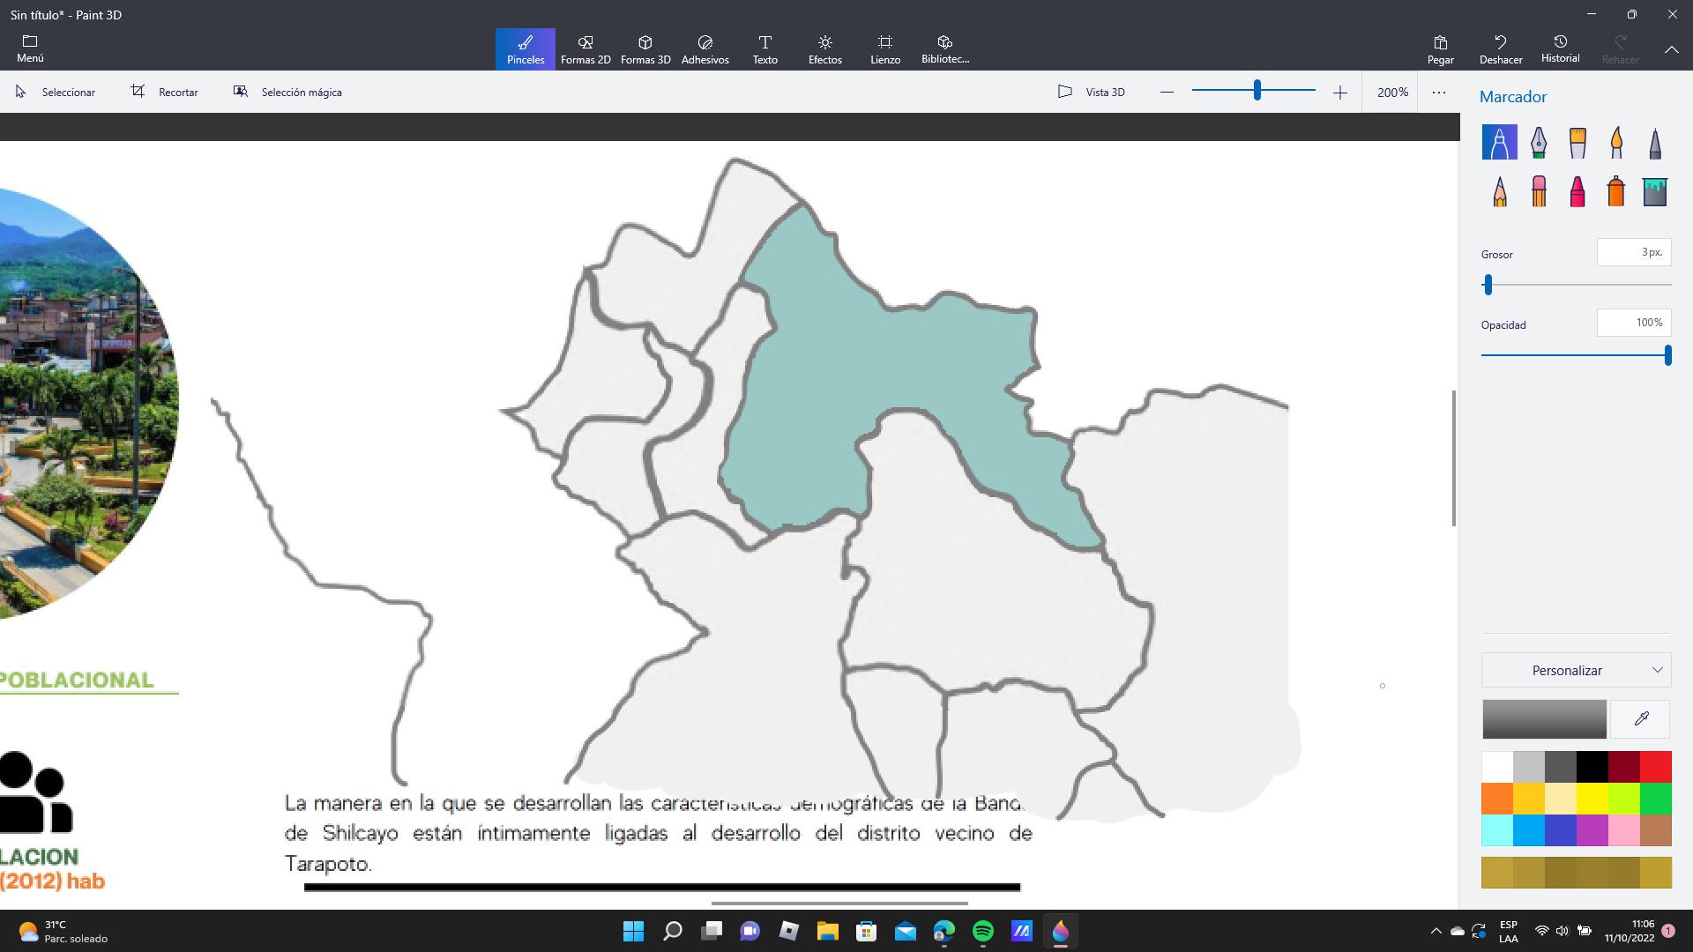
Task: Open the more options ellipsis menu
Action: (1439, 92)
